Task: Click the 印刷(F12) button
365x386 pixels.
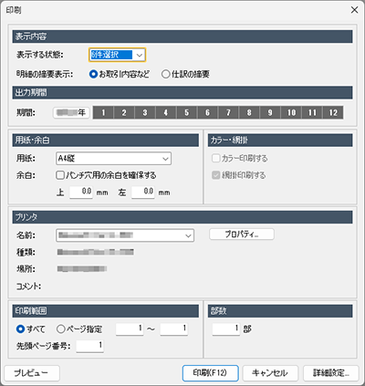Action: pyautogui.click(x=211, y=373)
